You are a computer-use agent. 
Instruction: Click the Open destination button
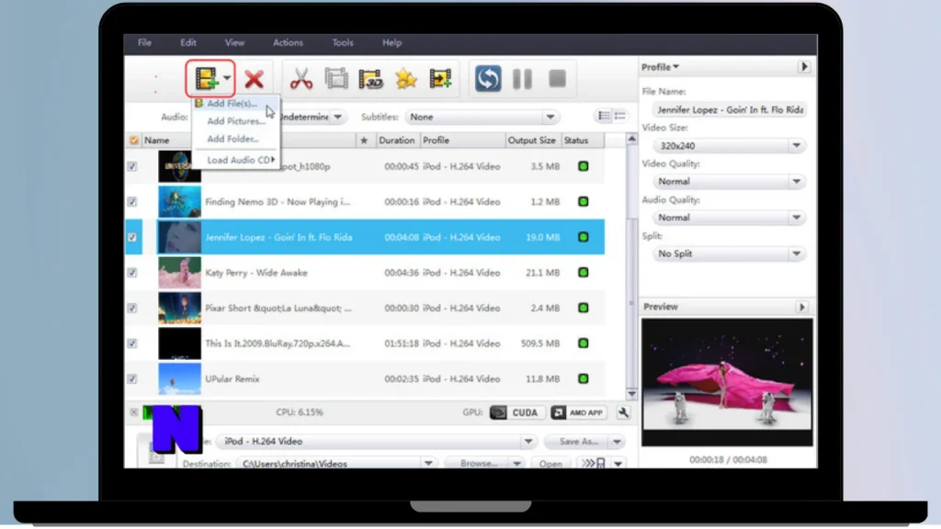(550, 464)
